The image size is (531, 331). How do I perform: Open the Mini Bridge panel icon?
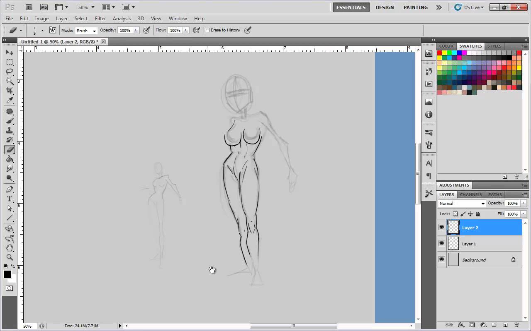point(429,53)
